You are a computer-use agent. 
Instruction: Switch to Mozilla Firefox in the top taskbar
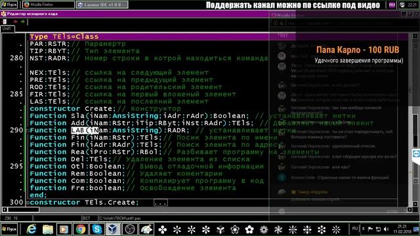[x=49, y=5]
